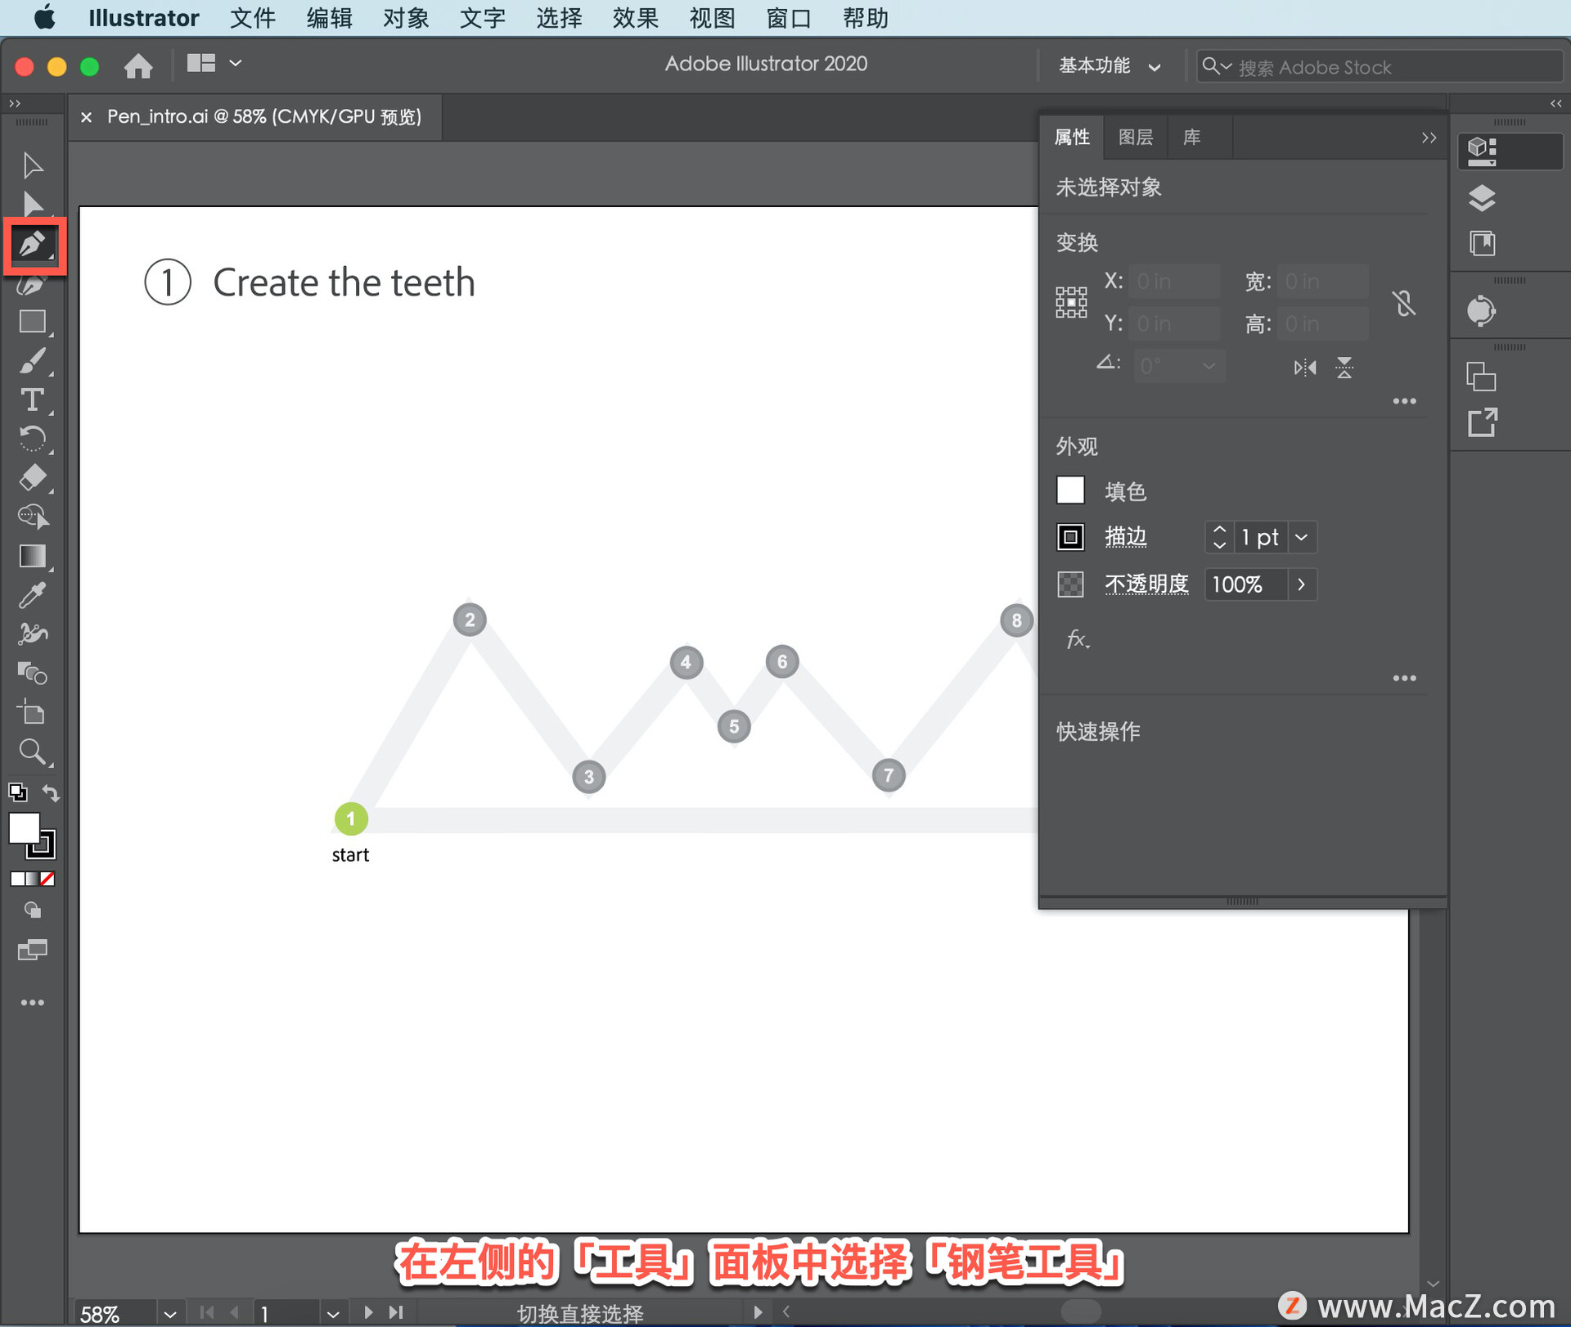Set the toolbar fill to none
The width and height of the screenshot is (1571, 1327).
coord(48,878)
